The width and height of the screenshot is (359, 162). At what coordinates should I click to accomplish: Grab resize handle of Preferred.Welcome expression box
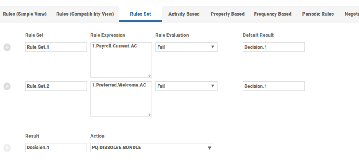[149, 114]
